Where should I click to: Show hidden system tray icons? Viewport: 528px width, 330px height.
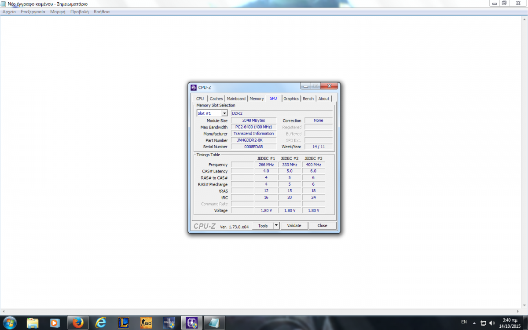[475, 323]
